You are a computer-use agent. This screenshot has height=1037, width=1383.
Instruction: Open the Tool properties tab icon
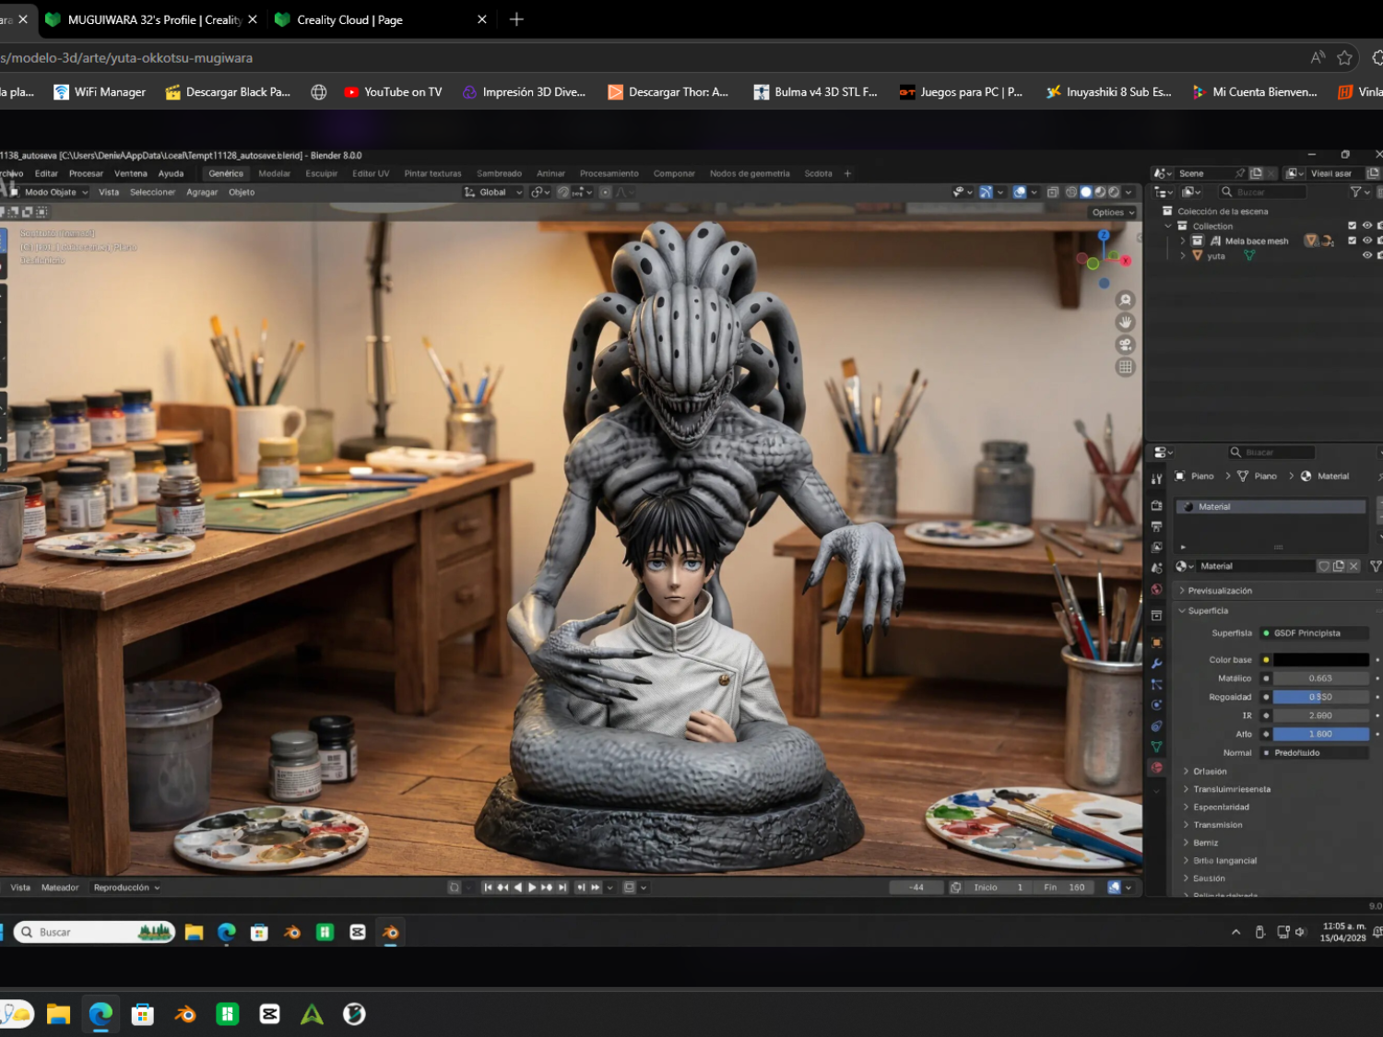(1157, 479)
